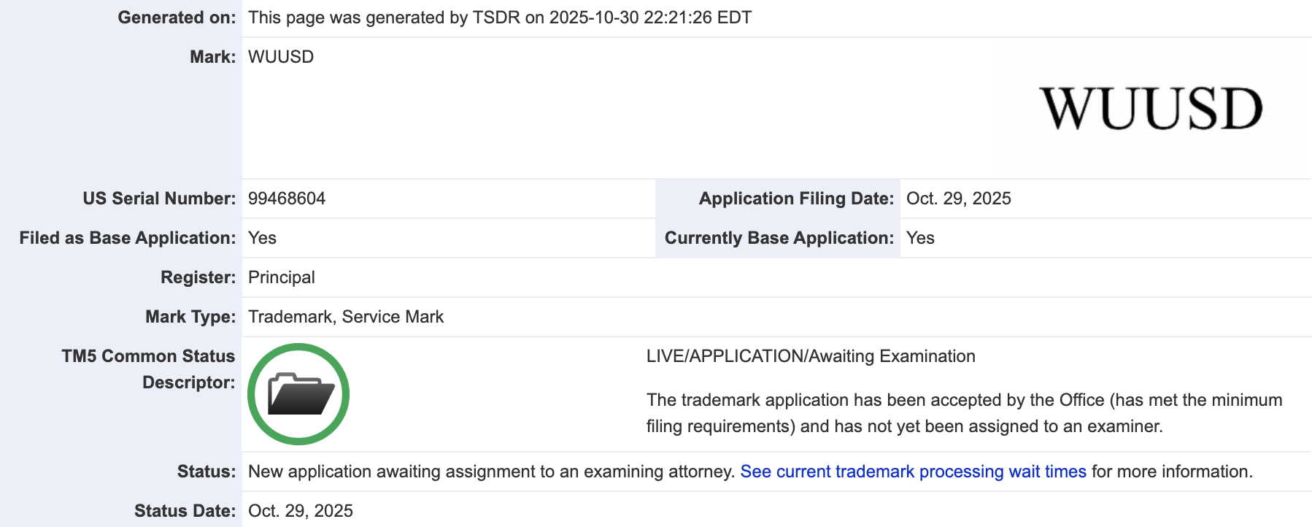The height and width of the screenshot is (527, 1312).
Task: Click the 'New application awaiting assignment' status text
Action: pyautogui.click(x=491, y=472)
